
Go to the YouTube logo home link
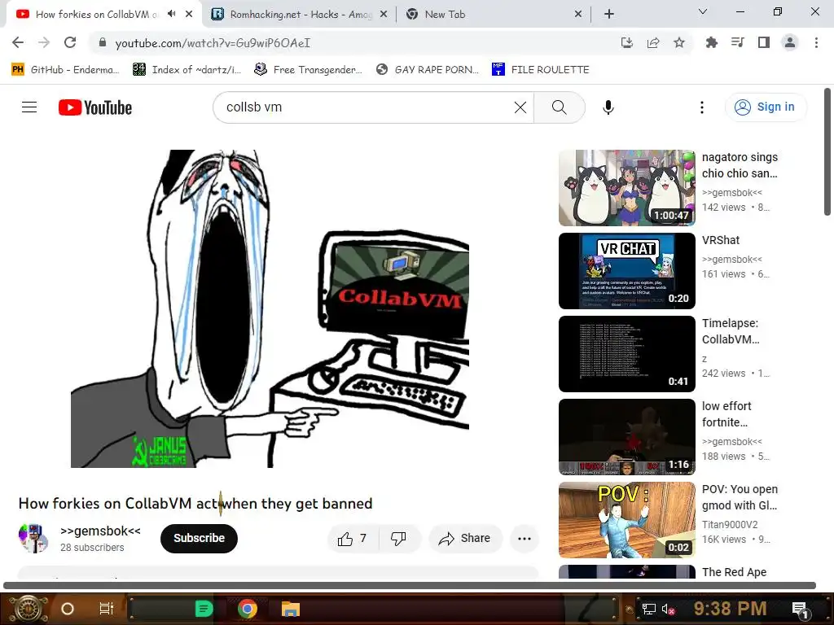pos(95,107)
